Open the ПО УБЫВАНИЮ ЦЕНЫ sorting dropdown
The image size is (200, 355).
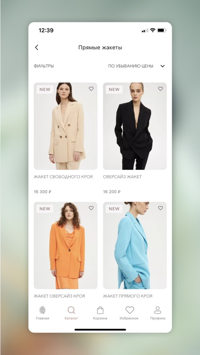(x=131, y=66)
